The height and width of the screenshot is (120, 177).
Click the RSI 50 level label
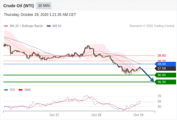pyautogui.click(x=159, y=101)
